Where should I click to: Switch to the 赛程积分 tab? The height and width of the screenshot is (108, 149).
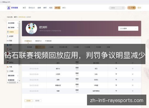[x=38, y=41]
